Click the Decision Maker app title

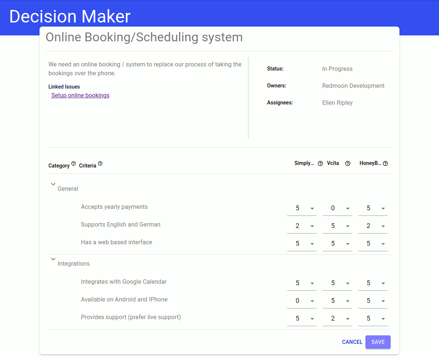pyautogui.click(x=70, y=16)
